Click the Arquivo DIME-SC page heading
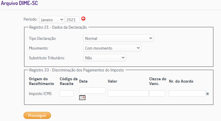Screen dimensions: 221x121 point(19,4)
